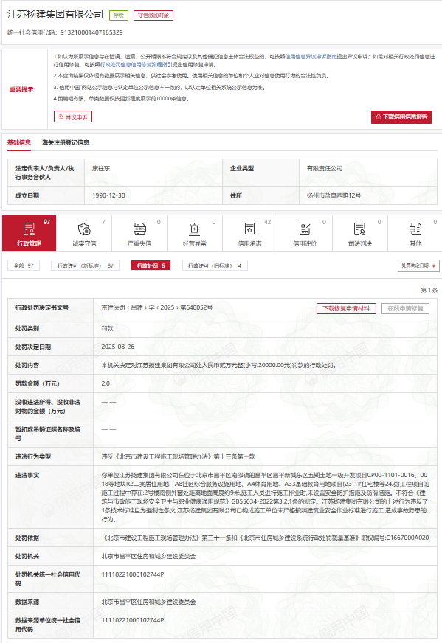Select the 其他 category icon
The image size is (442, 643).
click(415, 229)
